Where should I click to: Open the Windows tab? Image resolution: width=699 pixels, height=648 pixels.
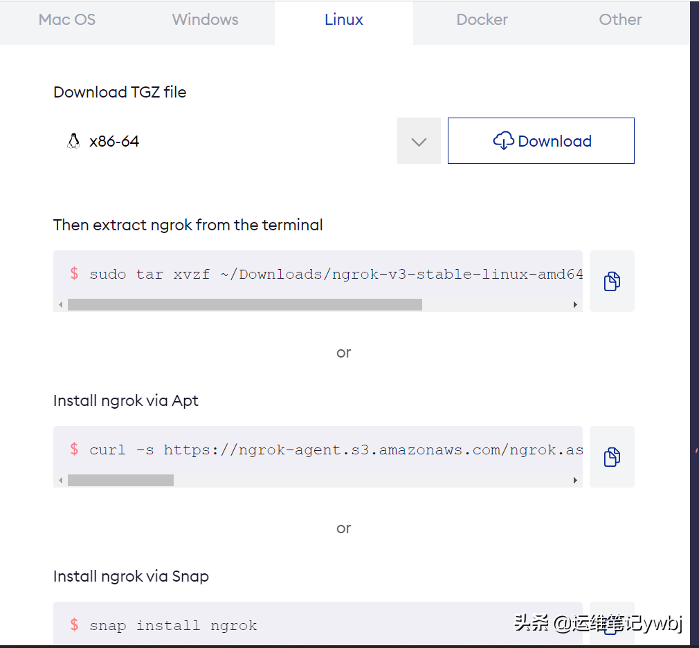tap(205, 20)
